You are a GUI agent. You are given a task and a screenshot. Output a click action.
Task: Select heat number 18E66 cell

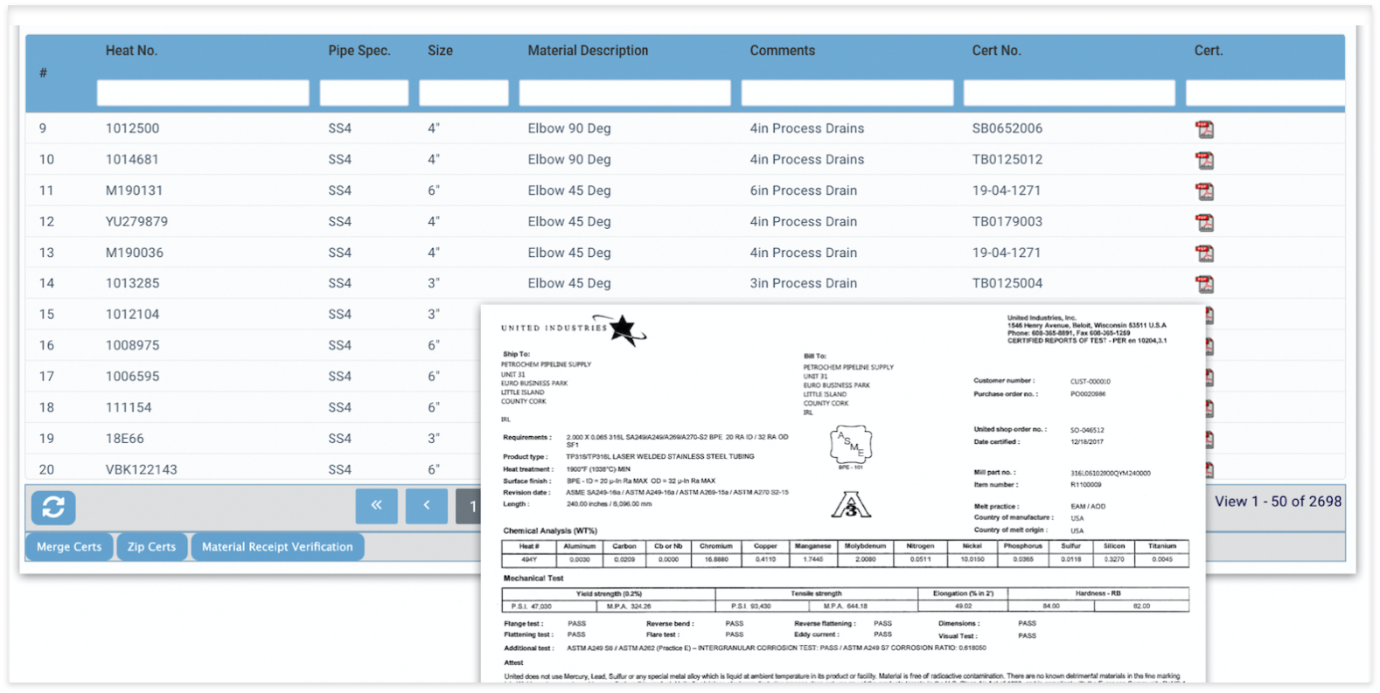[x=124, y=439]
